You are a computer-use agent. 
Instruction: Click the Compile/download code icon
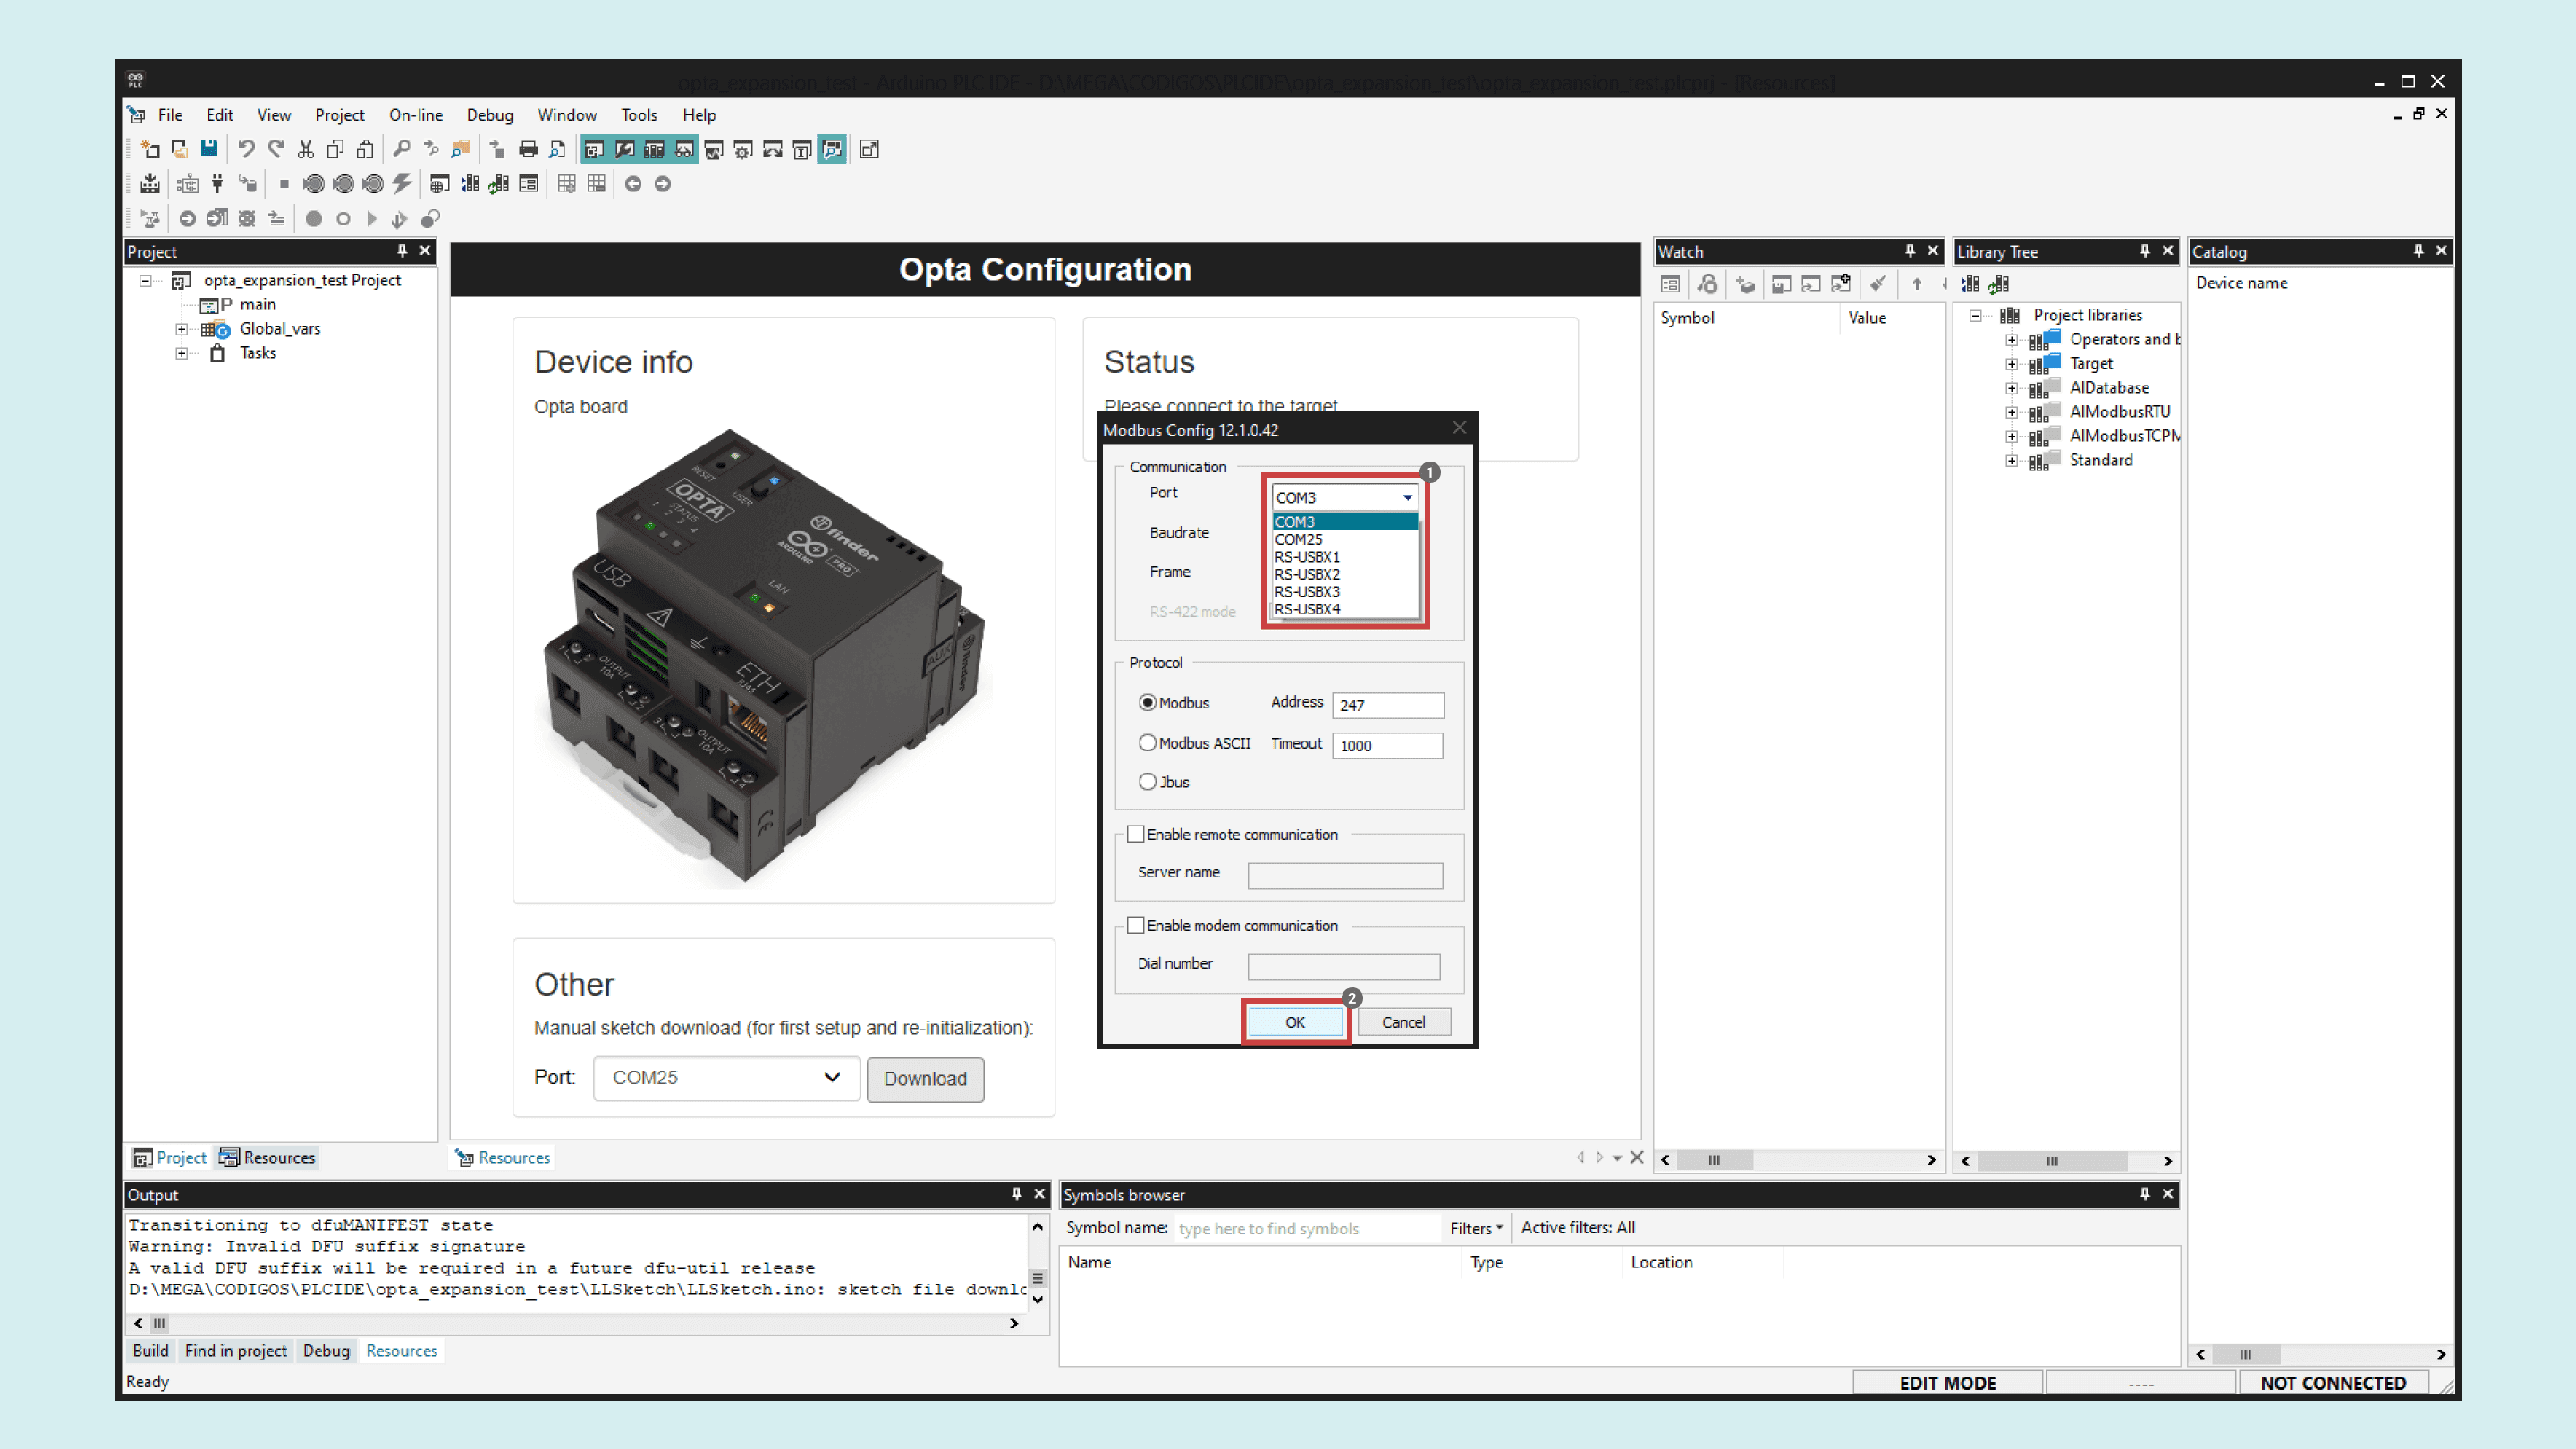coord(150,184)
